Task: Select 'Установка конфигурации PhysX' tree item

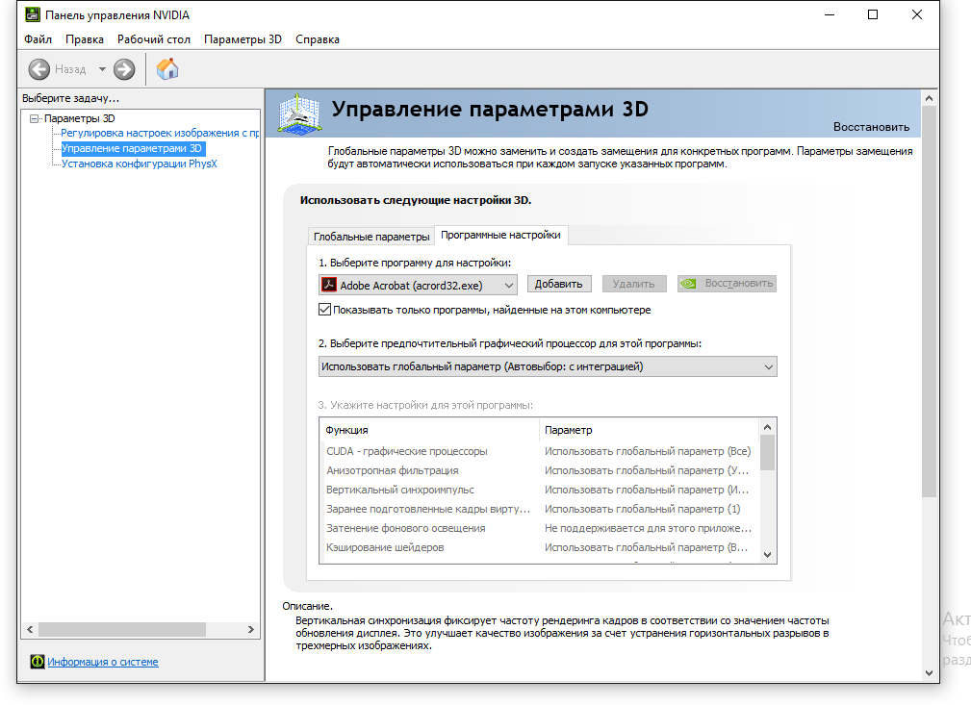Action: tap(140, 164)
